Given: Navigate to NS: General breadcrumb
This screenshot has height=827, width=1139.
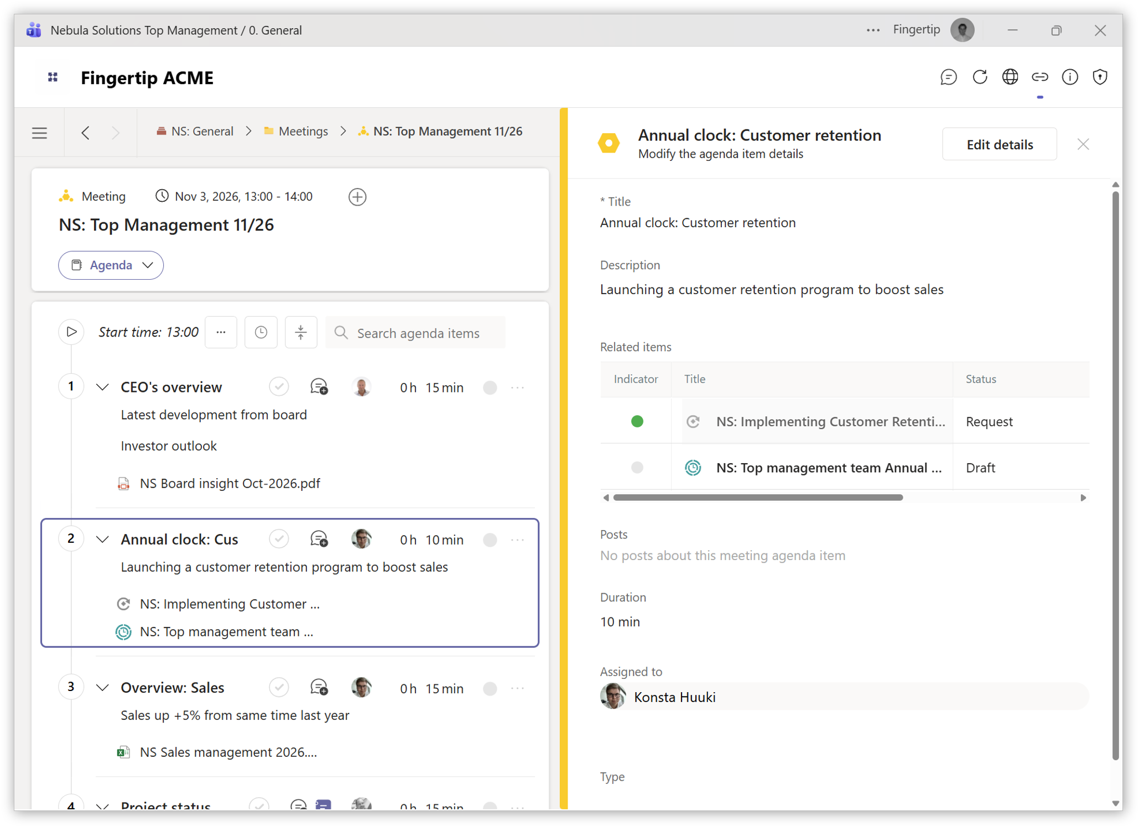Looking at the screenshot, I should pos(201,132).
